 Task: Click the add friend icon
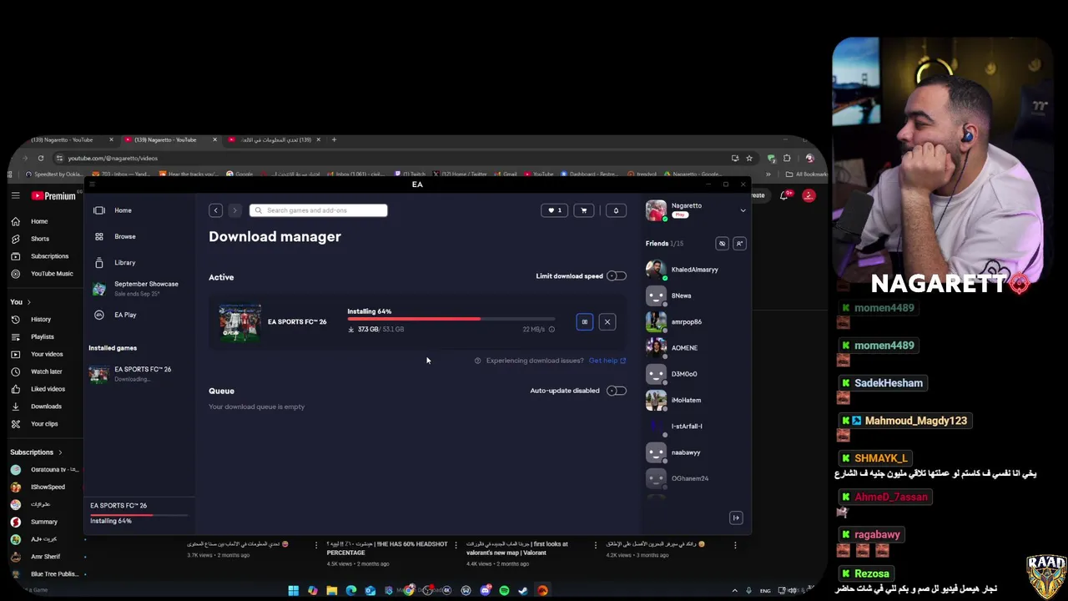pos(739,244)
